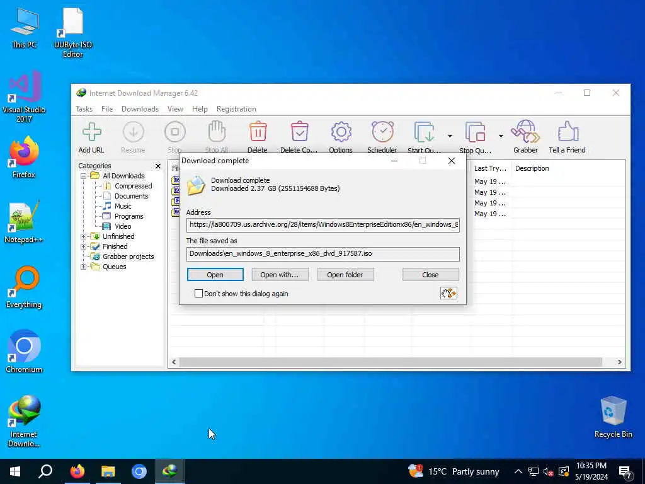Open the Tasks menu
The height and width of the screenshot is (484, 645).
[84, 109]
